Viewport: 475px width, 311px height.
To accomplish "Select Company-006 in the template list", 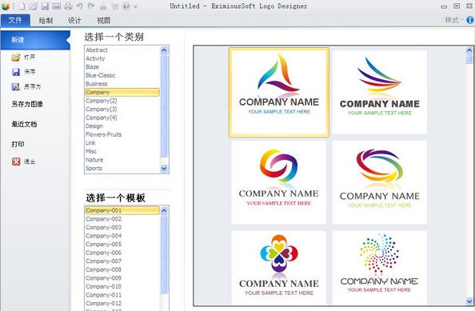I will 122,253.
